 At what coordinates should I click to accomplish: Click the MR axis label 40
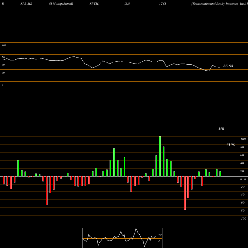(x=242, y=163)
